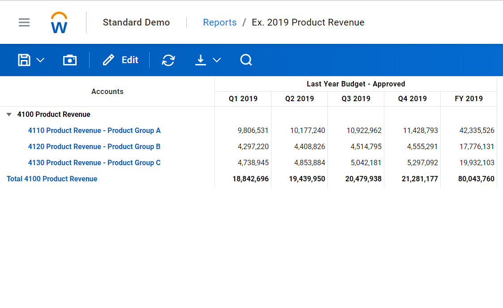Click Total 4100 Product Revenue link
The height and width of the screenshot is (308, 503).
click(x=52, y=179)
